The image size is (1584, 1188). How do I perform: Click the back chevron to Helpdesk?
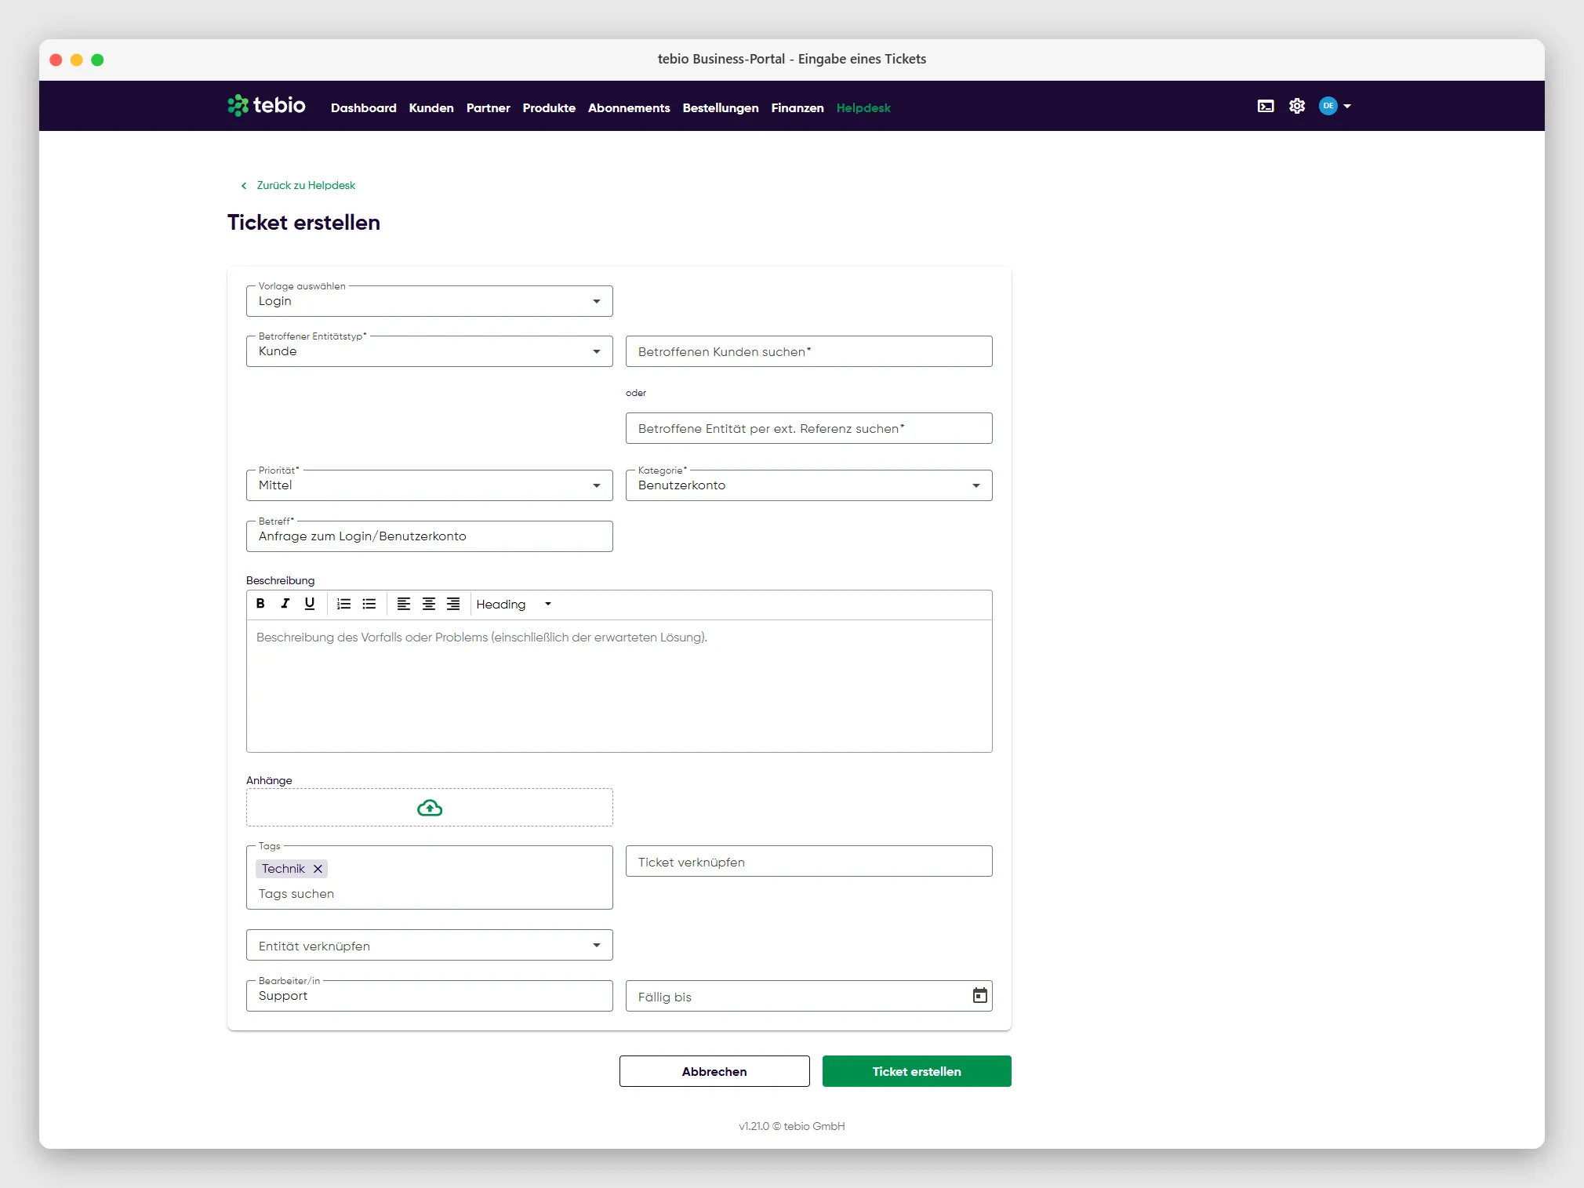pos(244,186)
